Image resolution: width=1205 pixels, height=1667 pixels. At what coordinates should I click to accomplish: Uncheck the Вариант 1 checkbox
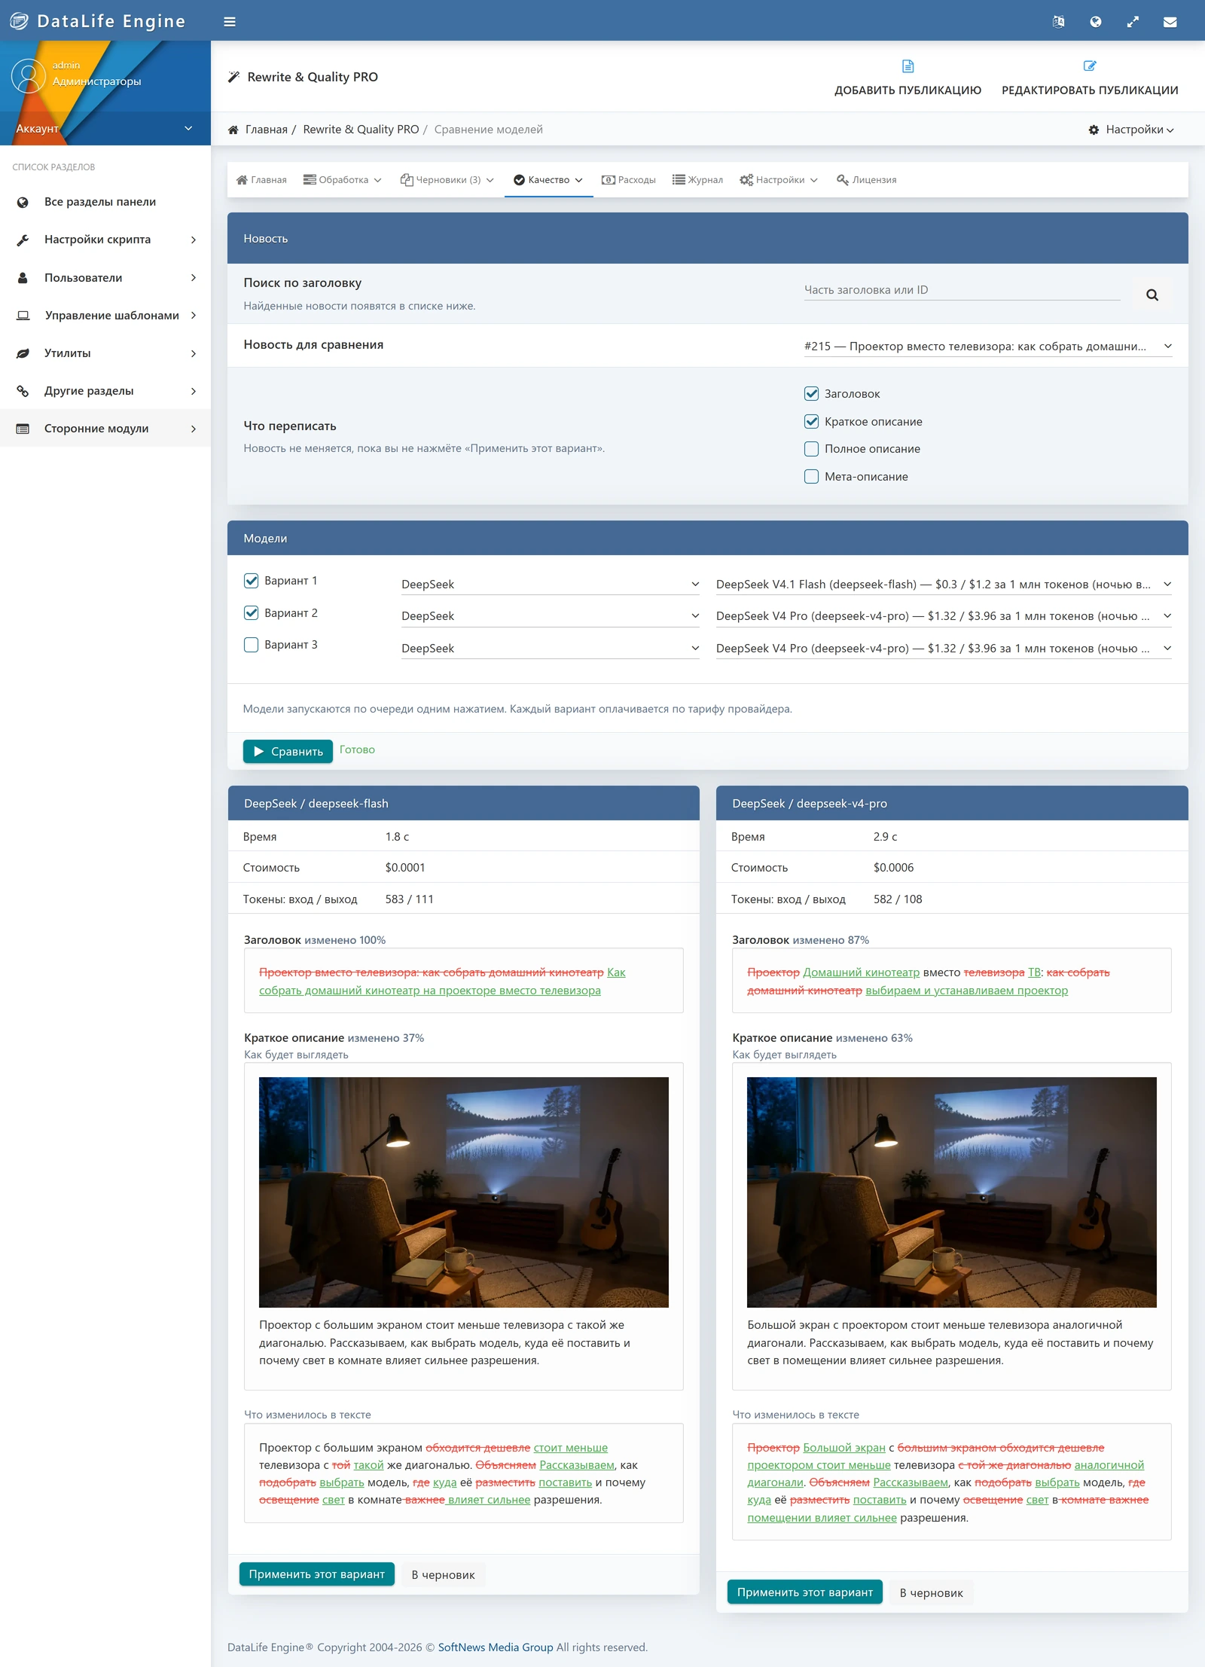(x=251, y=580)
